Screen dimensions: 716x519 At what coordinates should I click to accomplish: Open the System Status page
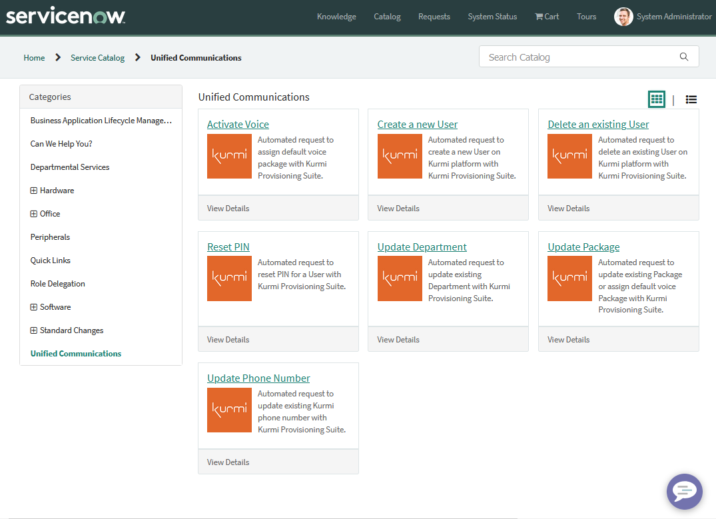(x=492, y=17)
